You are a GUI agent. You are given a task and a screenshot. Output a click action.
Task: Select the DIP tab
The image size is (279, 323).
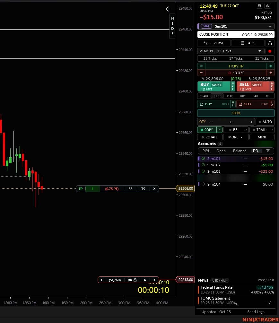point(242,96)
